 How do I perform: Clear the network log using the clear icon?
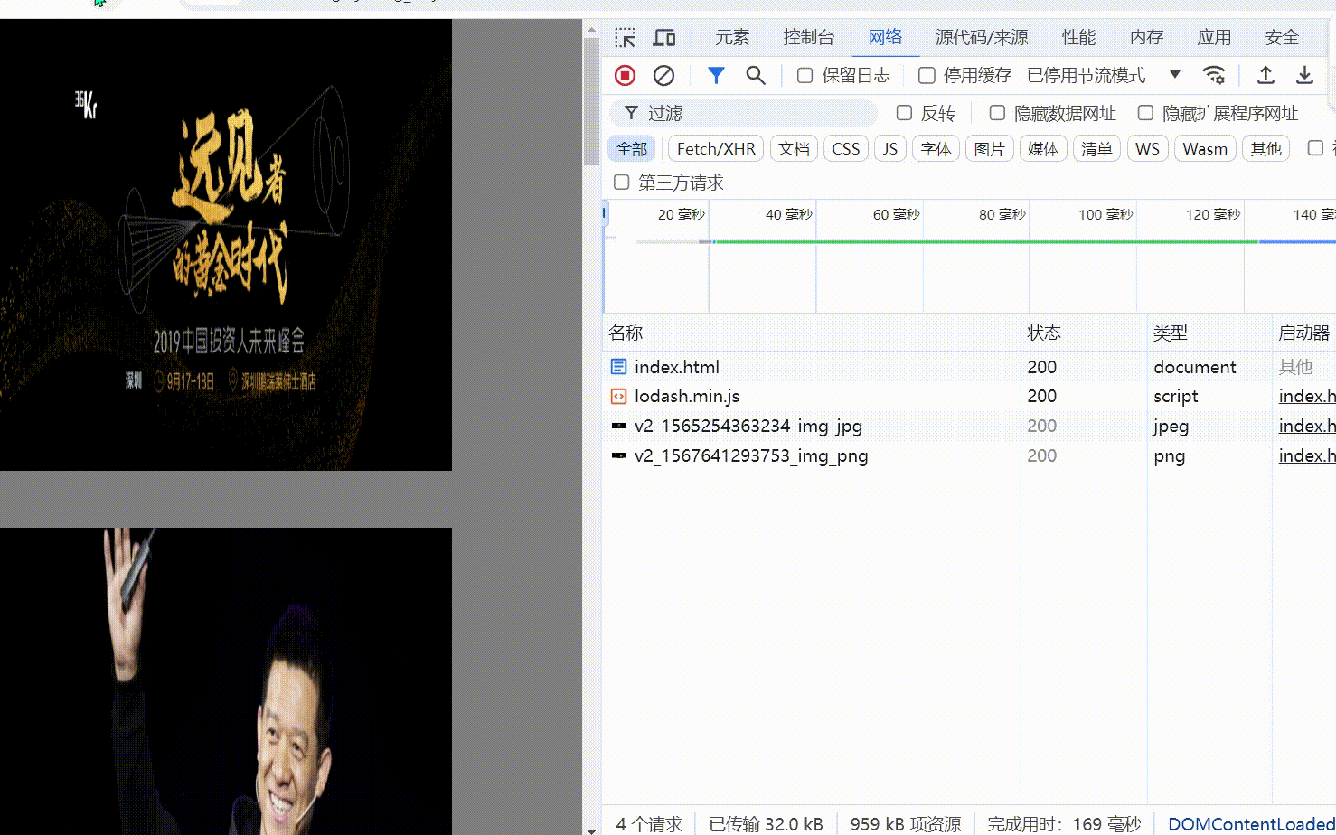664,75
